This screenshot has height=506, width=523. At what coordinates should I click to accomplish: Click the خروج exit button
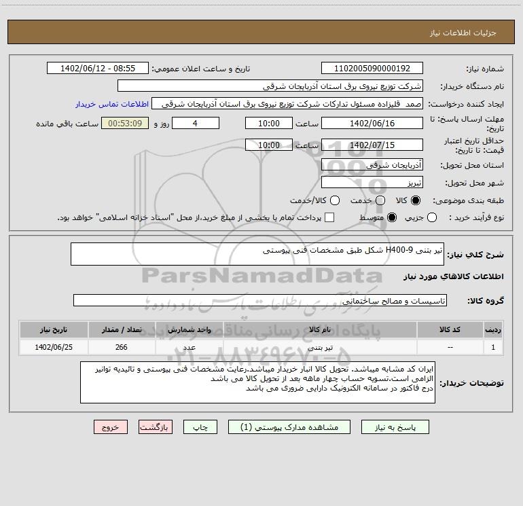pyautogui.click(x=111, y=427)
